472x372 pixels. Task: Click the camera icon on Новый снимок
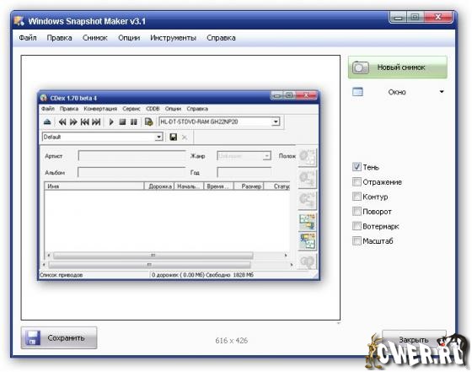[361, 67]
